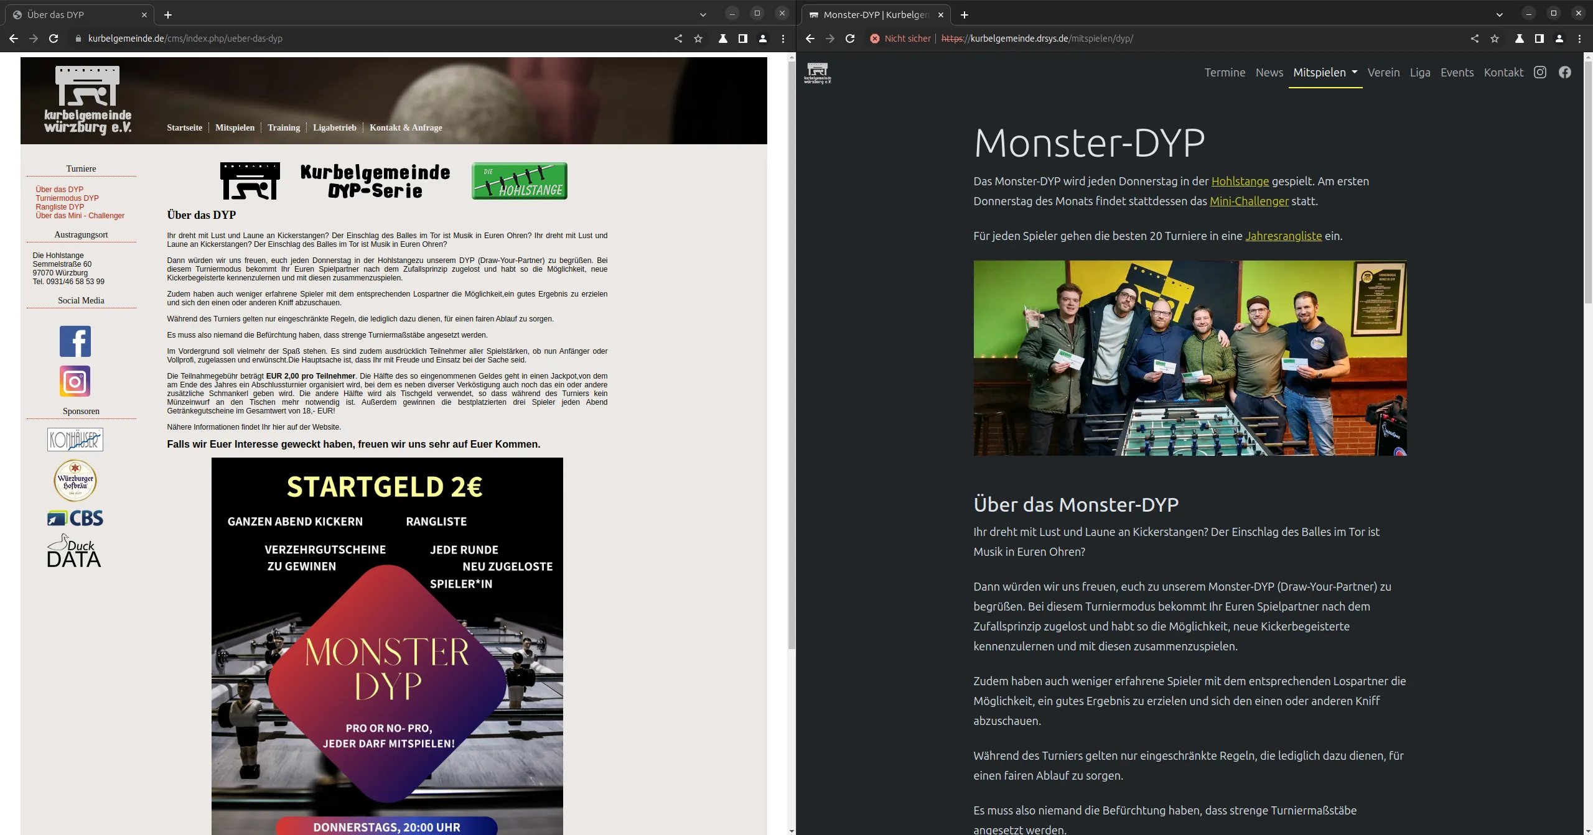Toggle side panel in left browser
This screenshot has width=1593, height=835.
click(742, 39)
